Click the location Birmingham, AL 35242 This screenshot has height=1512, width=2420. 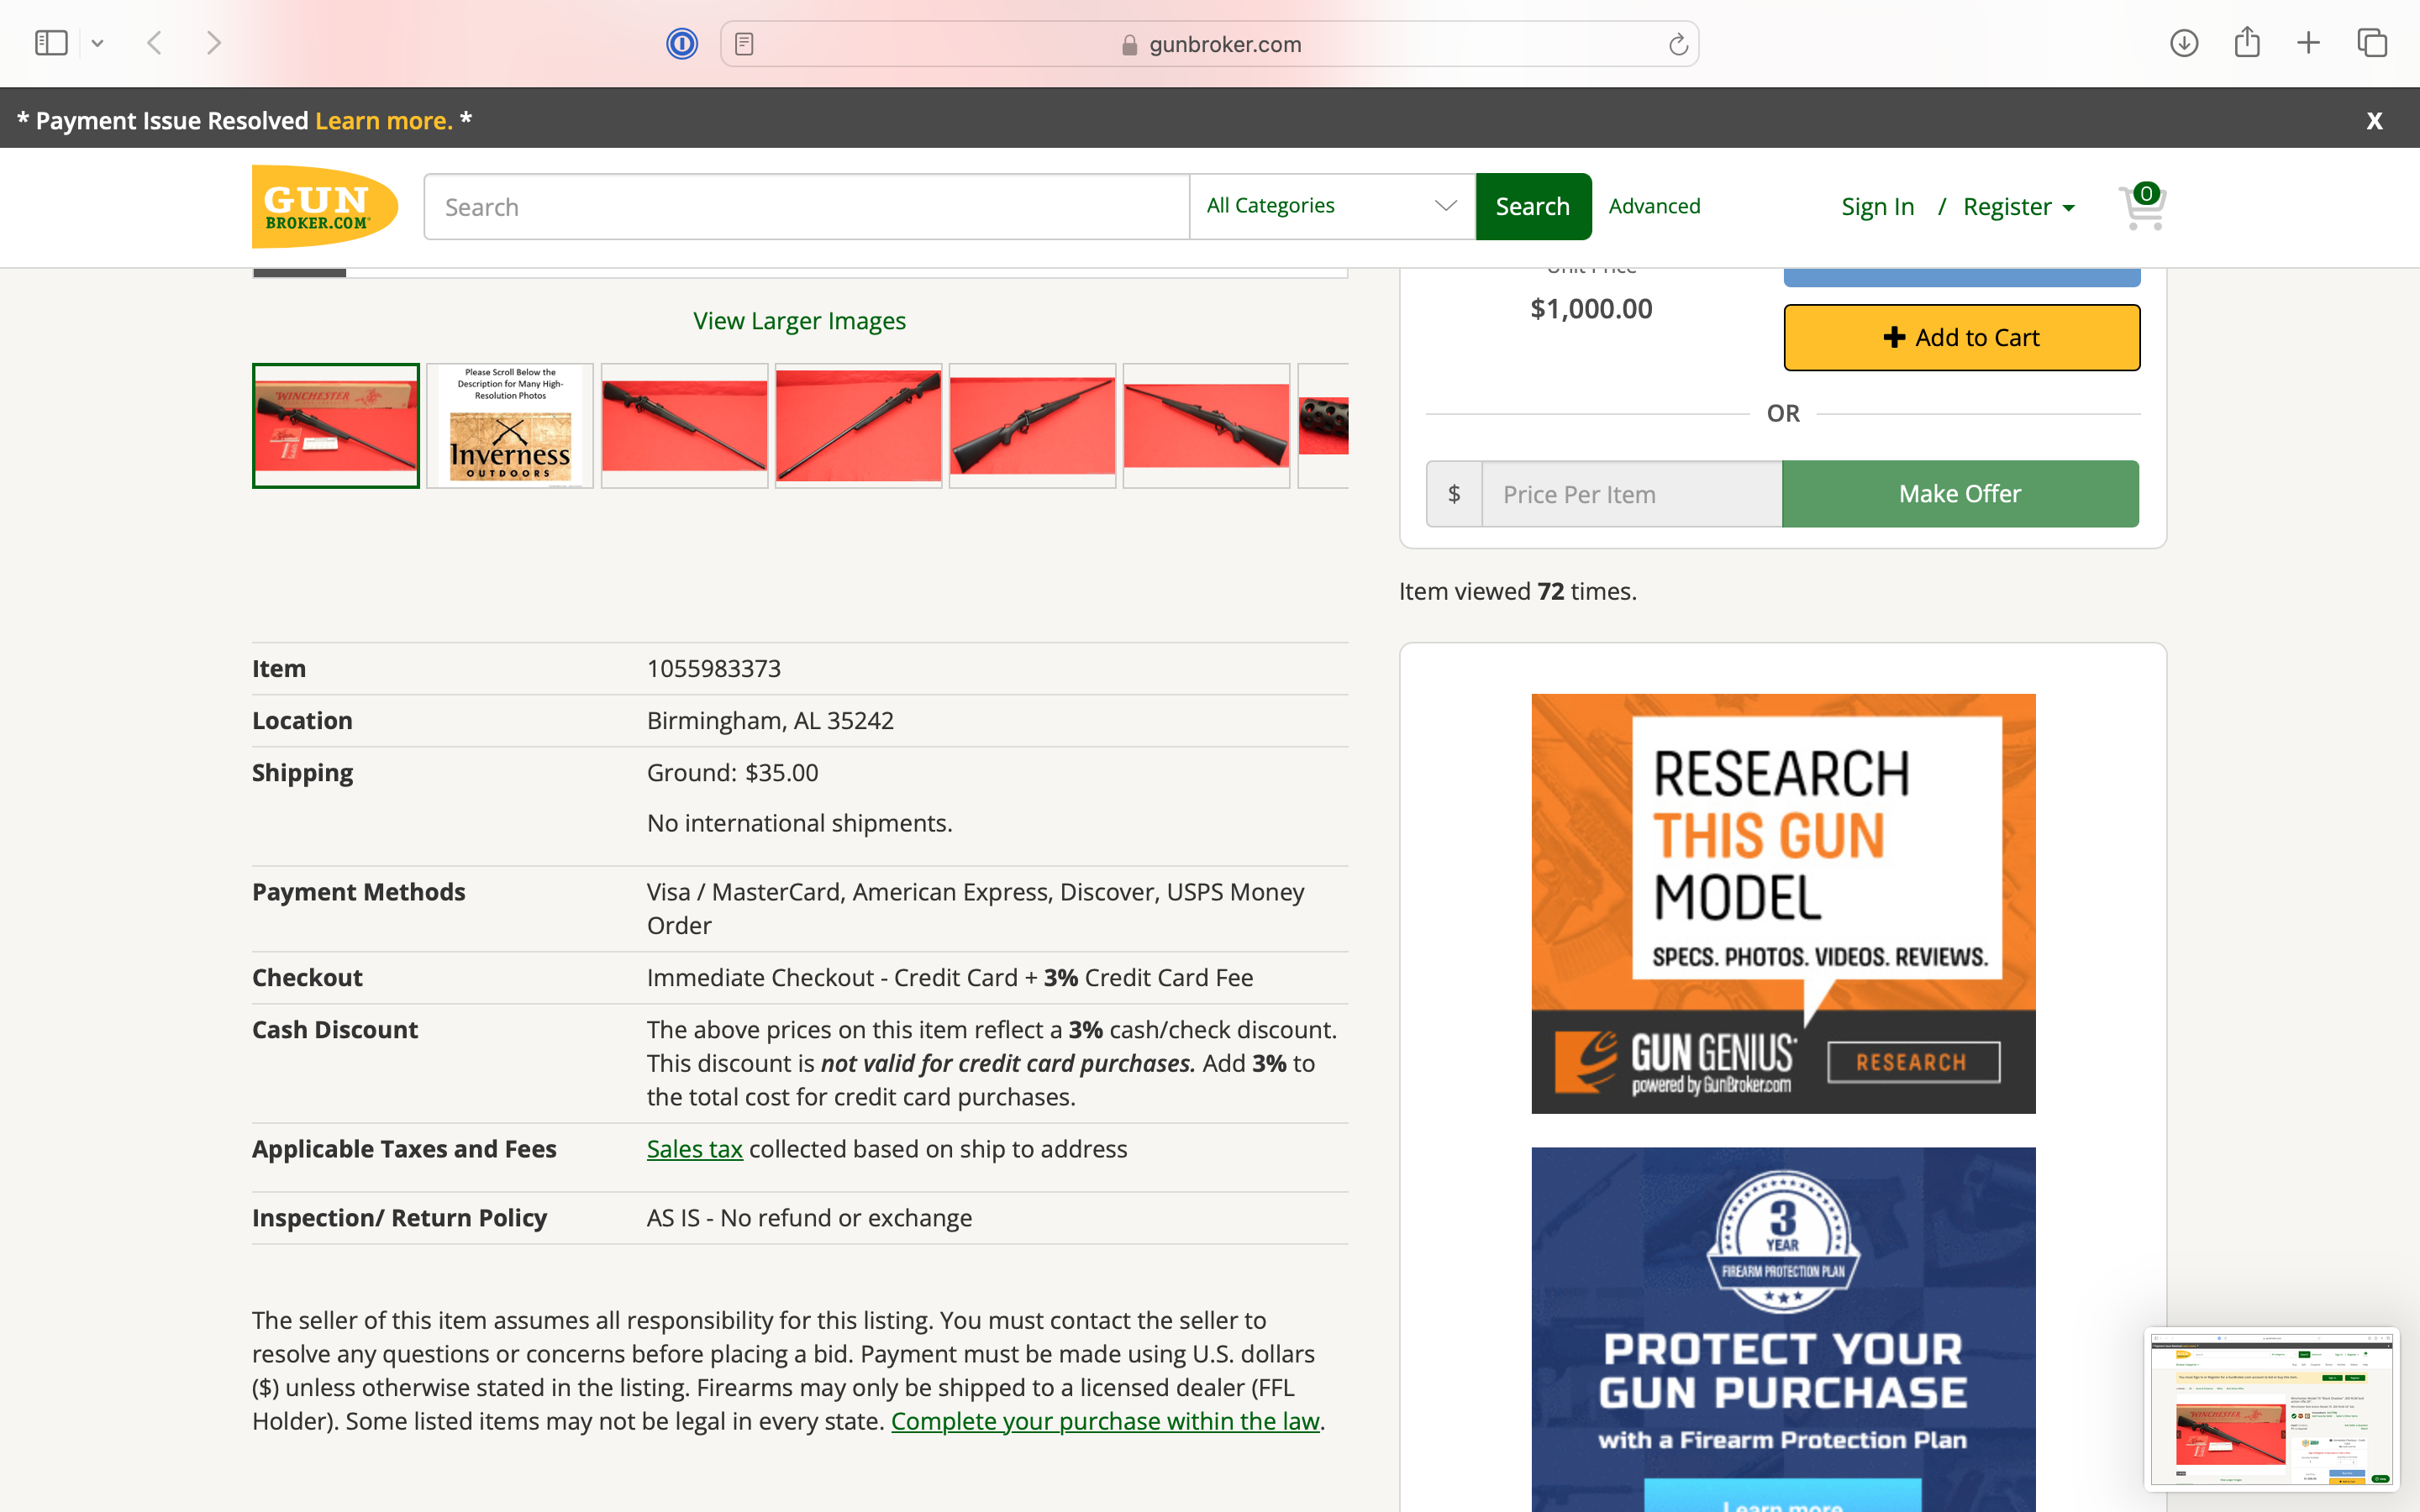click(770, 721)
